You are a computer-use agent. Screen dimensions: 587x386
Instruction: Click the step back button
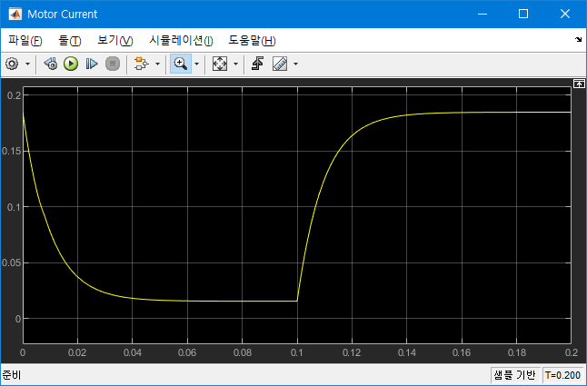pos(50,64)
